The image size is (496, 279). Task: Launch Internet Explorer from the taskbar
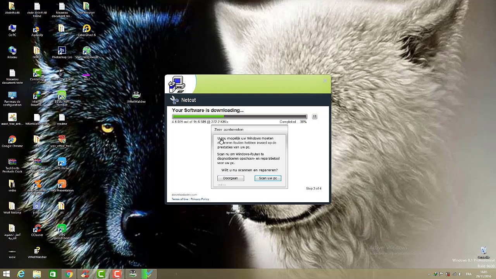[21, 274]
